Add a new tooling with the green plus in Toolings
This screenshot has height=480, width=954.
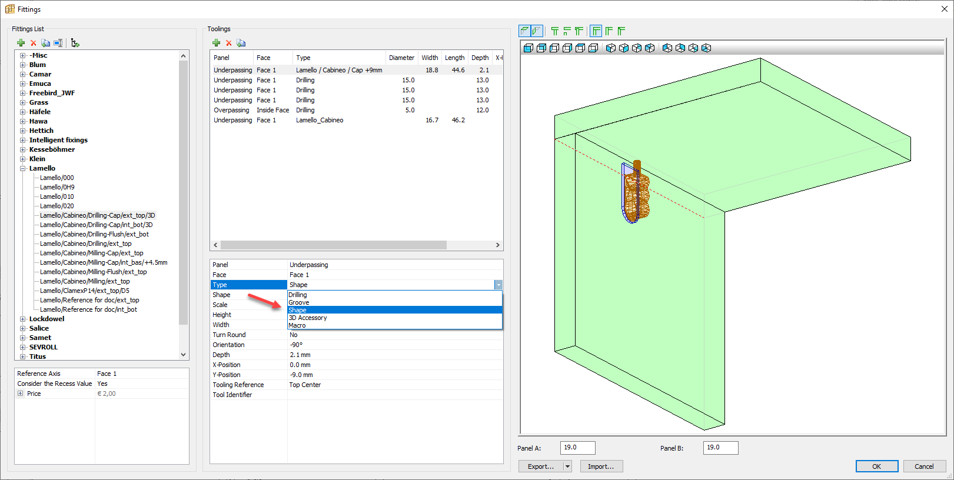(x=217, y=43)
